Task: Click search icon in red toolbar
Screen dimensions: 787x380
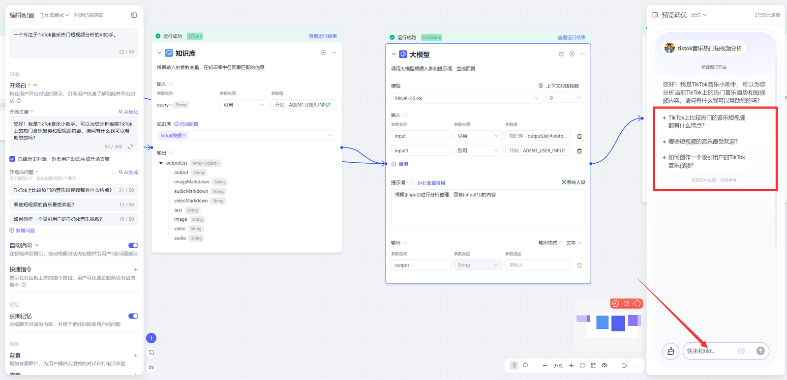Action: tap(637, 304)
